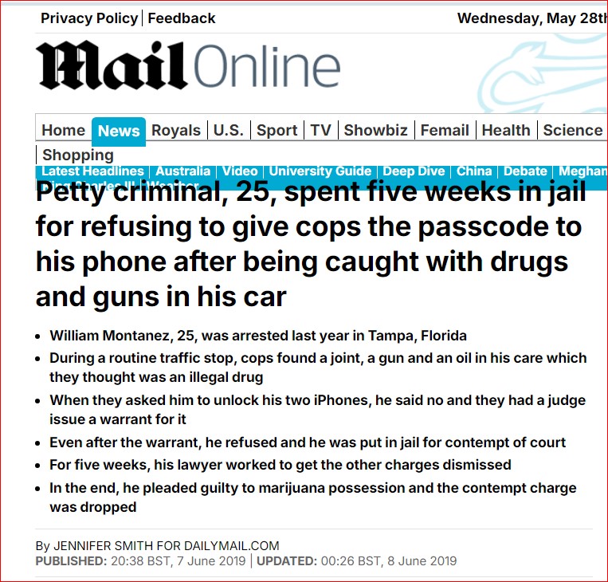The image size is (608, 582).
Task: Open the Australia sub-navigation link
Action: pyautogui.click(x=183, y=171)
